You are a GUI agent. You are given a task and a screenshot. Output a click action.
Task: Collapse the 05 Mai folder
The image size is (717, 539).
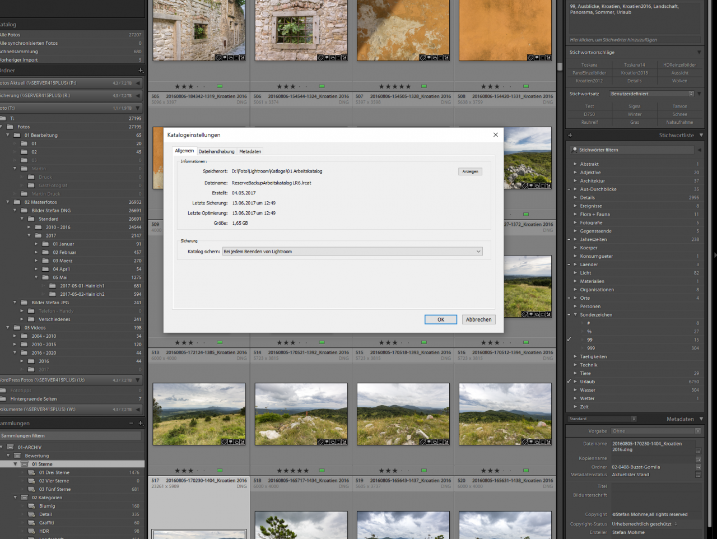(x=36, y=277)
